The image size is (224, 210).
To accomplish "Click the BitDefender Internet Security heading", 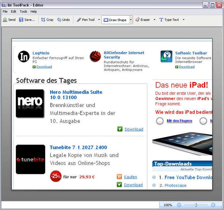I will click(x=124, y=55).
